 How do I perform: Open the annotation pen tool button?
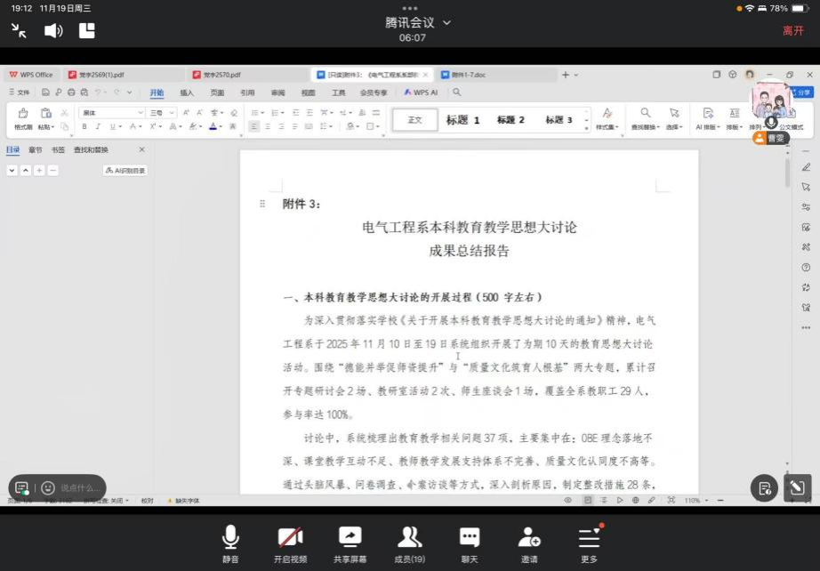(x=797, y=487)
